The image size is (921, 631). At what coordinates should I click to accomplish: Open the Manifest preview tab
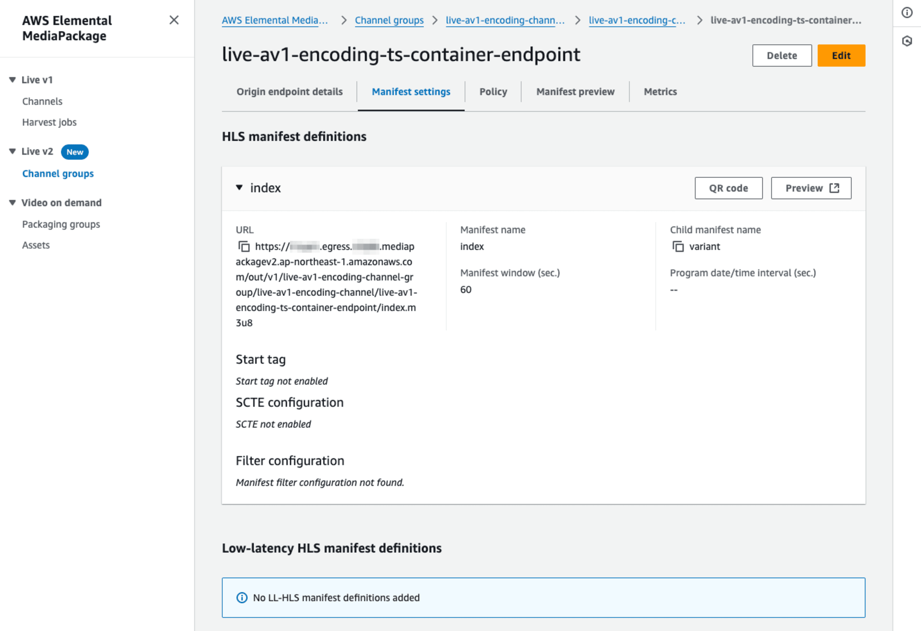coord(575,92)
